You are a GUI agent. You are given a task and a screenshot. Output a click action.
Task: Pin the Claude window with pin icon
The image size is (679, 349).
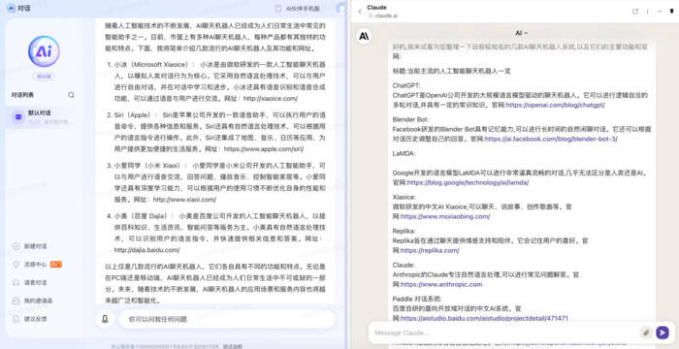point(671,12)
